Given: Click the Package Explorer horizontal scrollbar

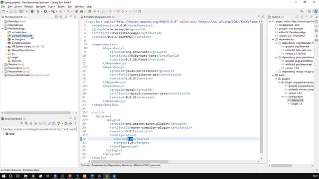Looking at the screenshot, I should click(x=37, y=113).
